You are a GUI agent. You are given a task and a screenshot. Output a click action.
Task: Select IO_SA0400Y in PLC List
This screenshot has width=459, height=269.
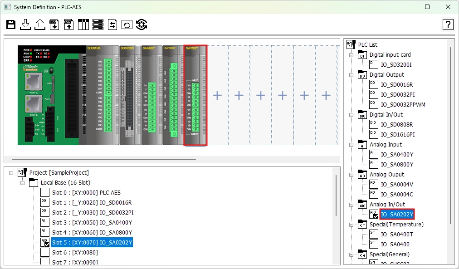pyautogui.click(x=397, y=155)
